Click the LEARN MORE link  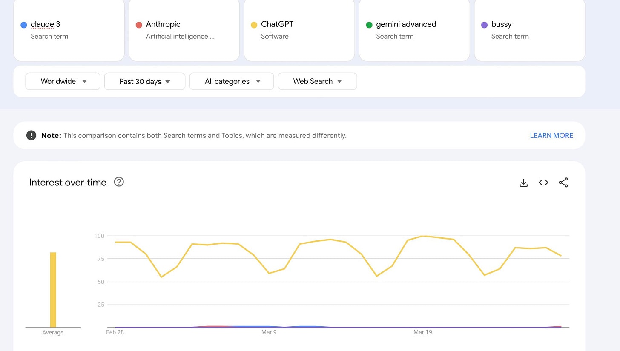pos(551,135)
